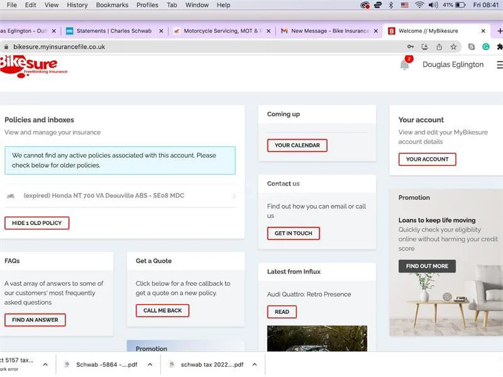503x377 pixels.
Task: Open saved passwords key icon
Action: (411, 46)
